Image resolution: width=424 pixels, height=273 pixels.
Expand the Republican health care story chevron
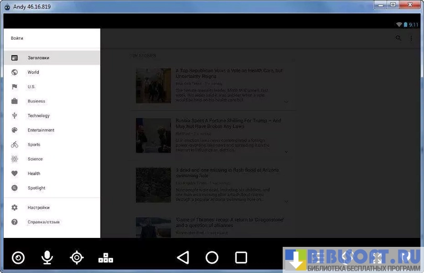click(x=286, y=102)
